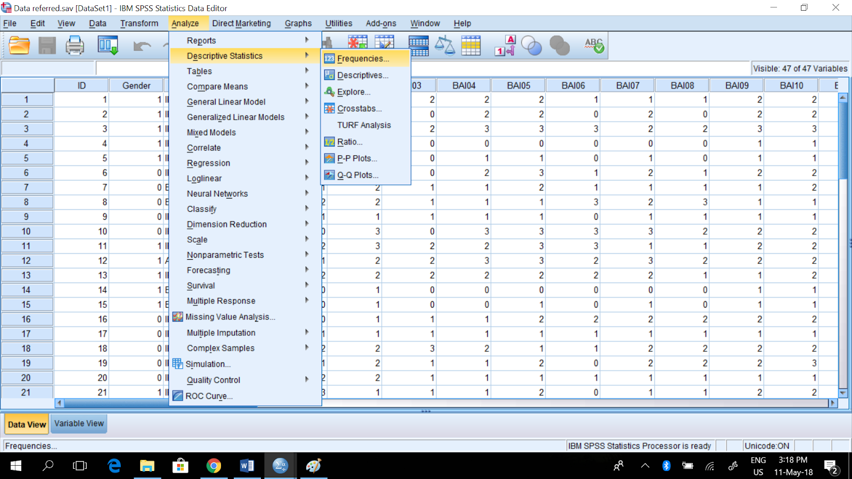
Task: Expand the General Linear Model submenu
Action: click(x=245, y=102)
